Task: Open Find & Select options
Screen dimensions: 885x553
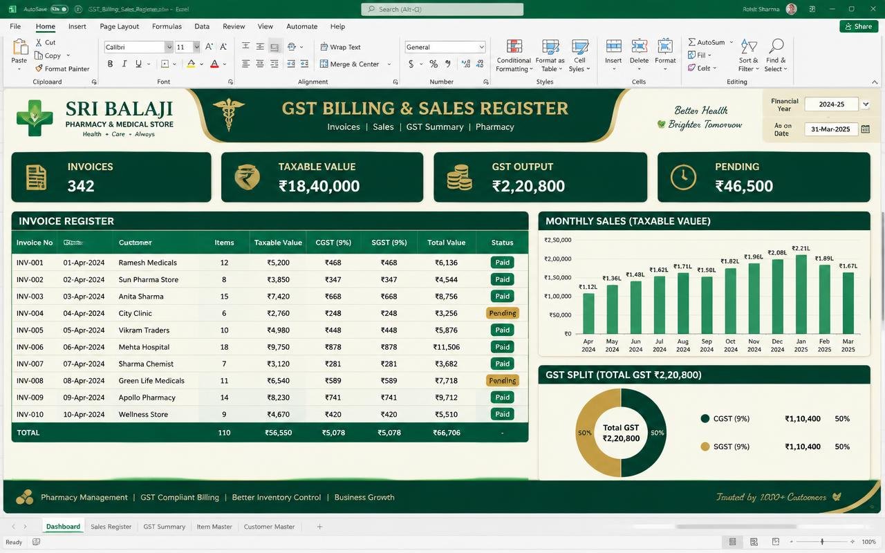Action: (776, 55)
